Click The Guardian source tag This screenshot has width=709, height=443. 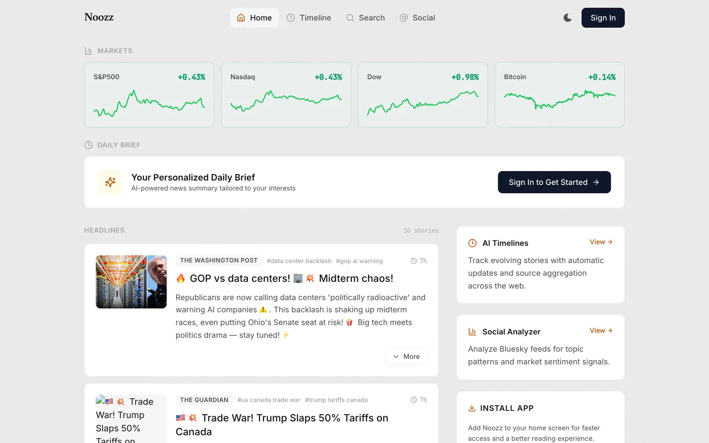pos(204,400)
